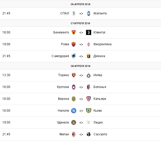
Task: Click the Chievo club crest icon
Action: pyautogui.click(x=89, y=111)
